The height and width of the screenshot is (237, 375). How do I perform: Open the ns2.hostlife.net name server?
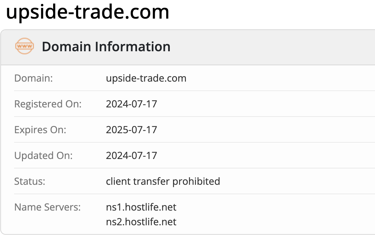pos(141,222)
